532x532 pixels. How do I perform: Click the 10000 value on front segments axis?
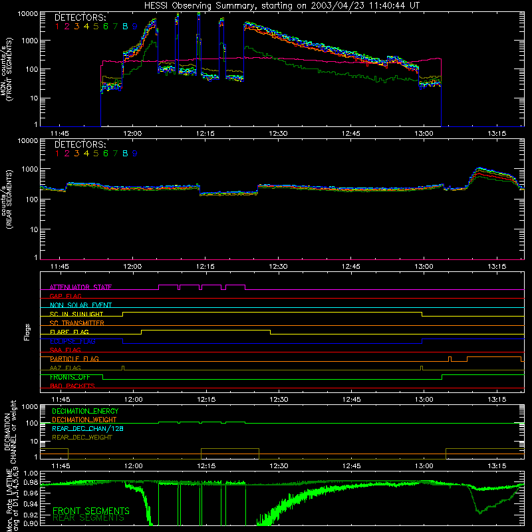pyautogui.click(x=28, y=14)
